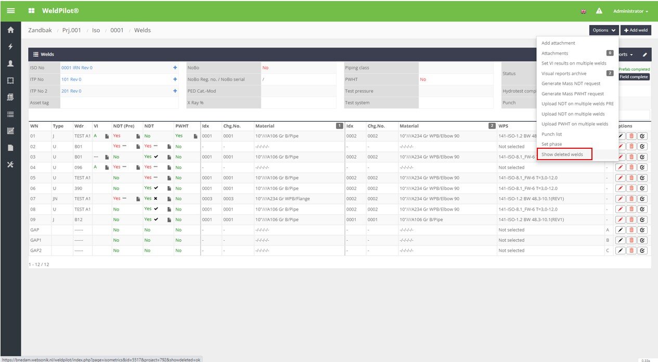Viewport: 658px width, 362px height.
Task: Select Show deleted welds menu entry
Action: tap(562, 154)
